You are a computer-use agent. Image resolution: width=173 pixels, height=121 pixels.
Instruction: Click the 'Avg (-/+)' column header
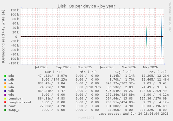click(123, 72)
